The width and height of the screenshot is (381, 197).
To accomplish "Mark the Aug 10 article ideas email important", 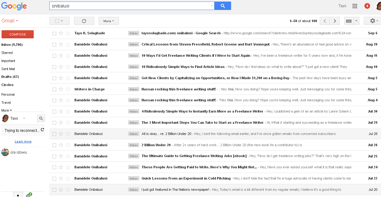I will (x=68, y=67).
